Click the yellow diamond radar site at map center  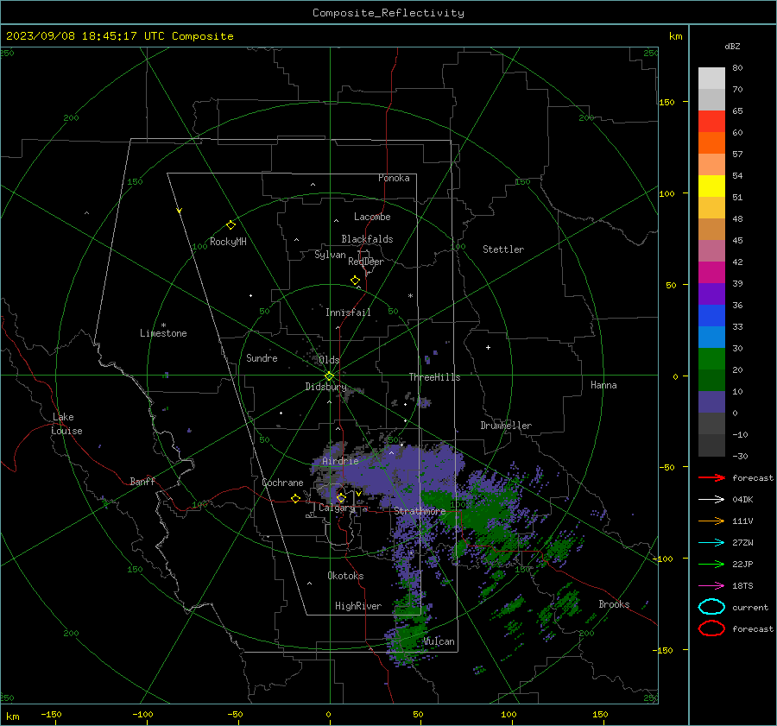coord(329,376)
